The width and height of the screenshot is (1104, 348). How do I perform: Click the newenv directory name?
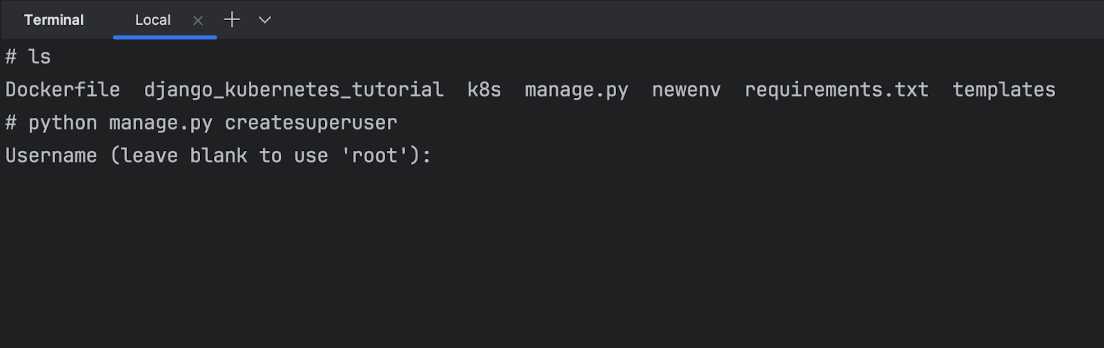(x=686, y=90)
